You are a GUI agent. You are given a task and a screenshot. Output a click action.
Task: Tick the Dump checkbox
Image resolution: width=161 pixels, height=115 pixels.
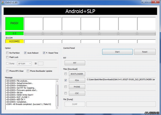[x=7, y=63]
